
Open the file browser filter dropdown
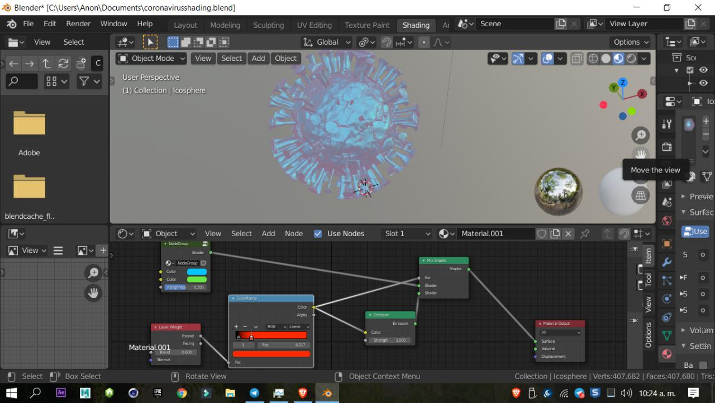[x=89, y=81]
